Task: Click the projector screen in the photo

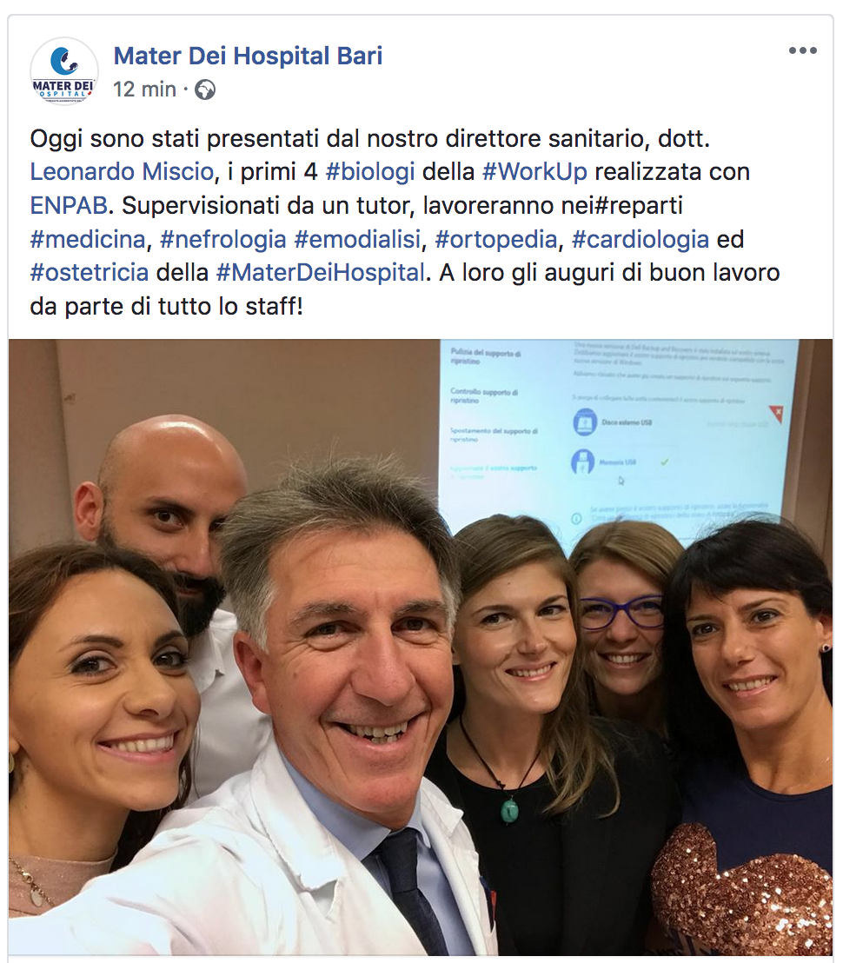Action: (619, 433)
